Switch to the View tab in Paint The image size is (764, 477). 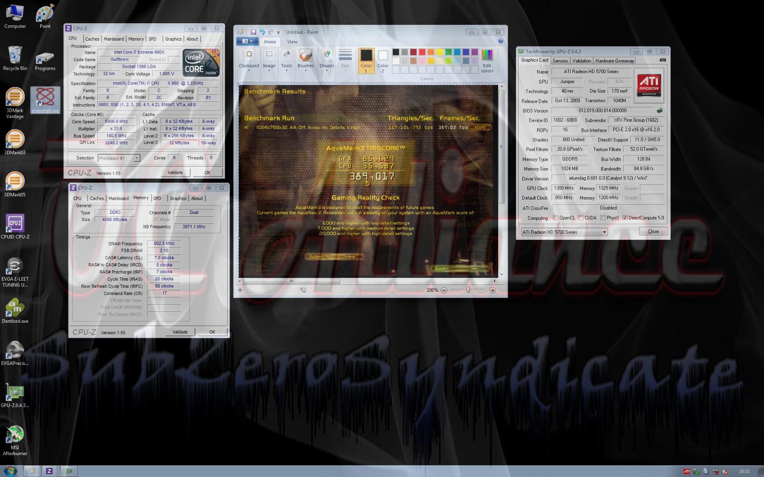(292, 42)
